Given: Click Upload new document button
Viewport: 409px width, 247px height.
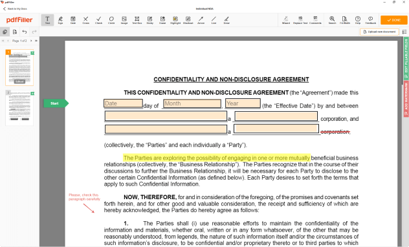Looking at the screenshot, I should pos(379,32).
